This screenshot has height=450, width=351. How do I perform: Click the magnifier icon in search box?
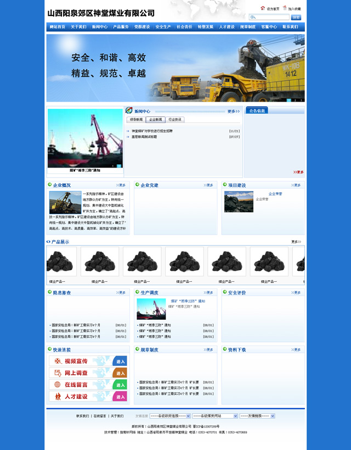(x=253, y=18)
